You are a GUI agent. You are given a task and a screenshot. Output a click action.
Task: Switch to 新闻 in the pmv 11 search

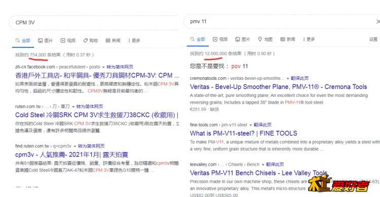[x=288, y=39]
